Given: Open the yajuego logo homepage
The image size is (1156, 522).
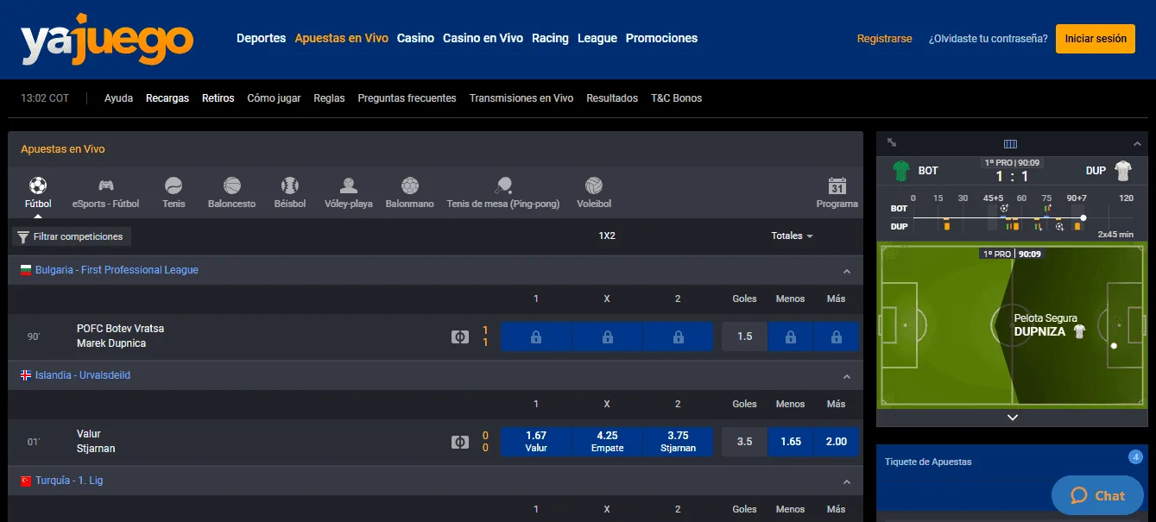Looking at the screenshot, I should pos(107,41).
